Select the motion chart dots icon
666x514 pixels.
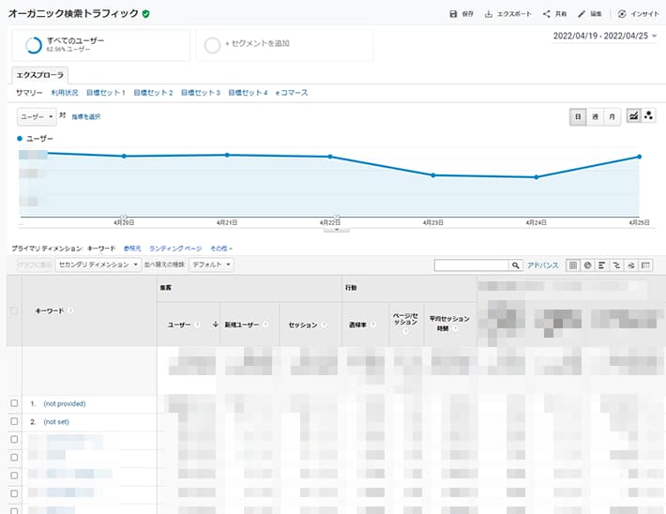point(648,115)
